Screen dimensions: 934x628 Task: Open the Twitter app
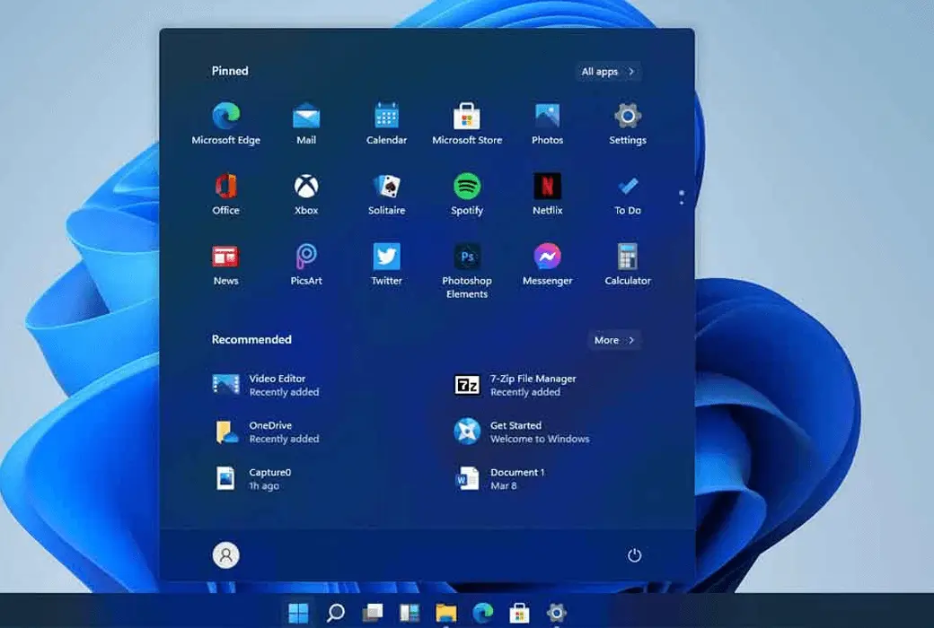(386, 265)
